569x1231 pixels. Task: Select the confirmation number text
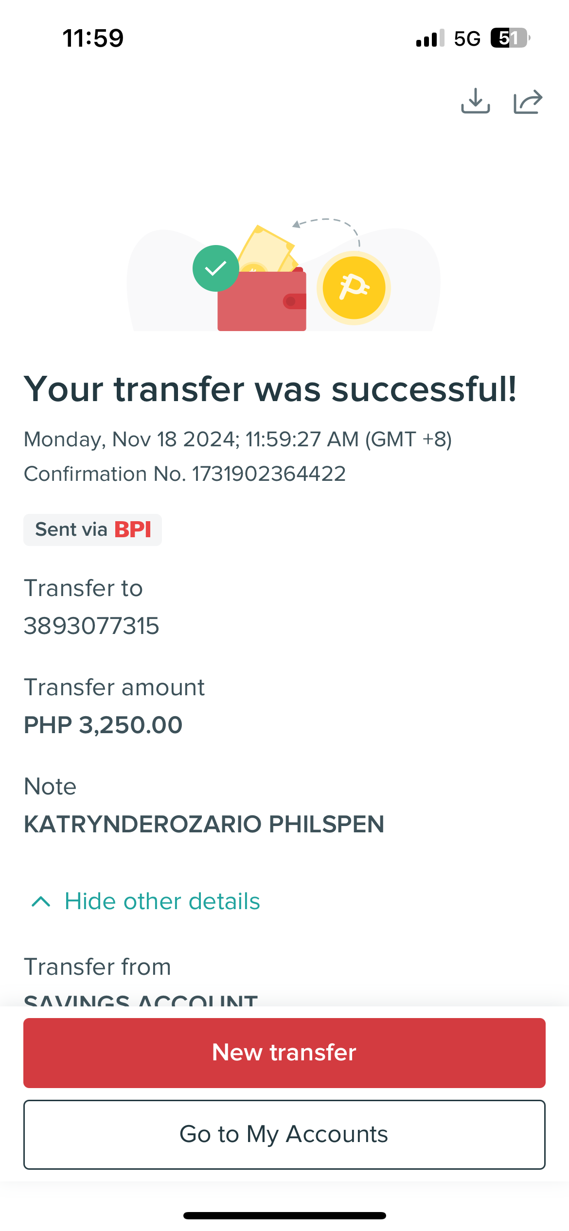185,474
